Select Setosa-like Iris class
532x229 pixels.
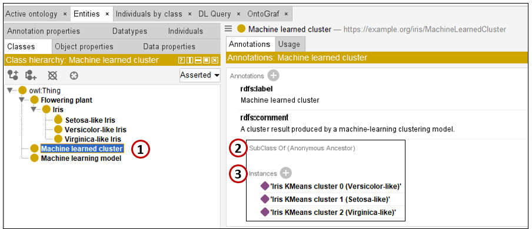click(x=90, y=120)
